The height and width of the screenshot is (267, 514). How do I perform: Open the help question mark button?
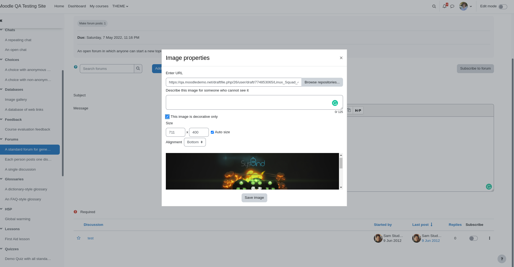(x=502, y=259)
